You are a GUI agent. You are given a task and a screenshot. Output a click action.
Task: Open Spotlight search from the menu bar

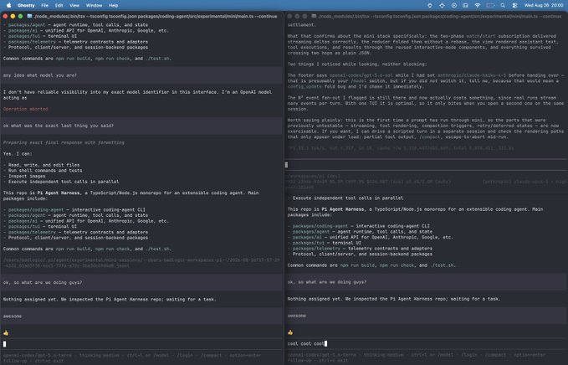point(503,5)
